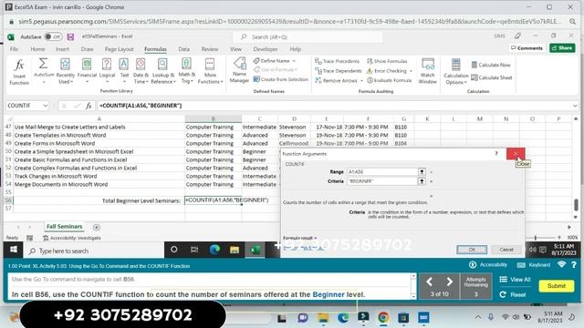Image resolution: width=584 pixels, height=328 pixels.
Task: Add a new sheet with plus icon
Action: 97,227
